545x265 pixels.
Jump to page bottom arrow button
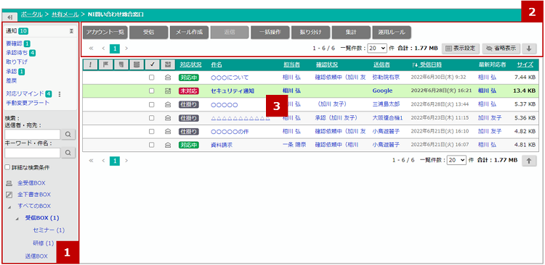529,49
